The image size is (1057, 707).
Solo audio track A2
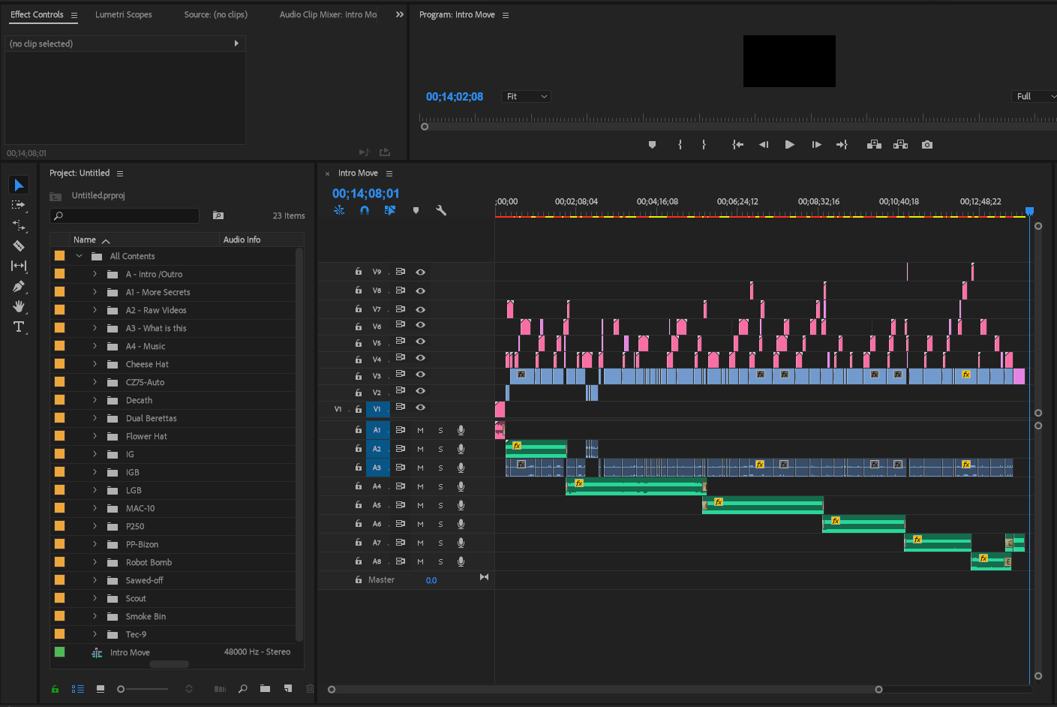pos(440,450)
